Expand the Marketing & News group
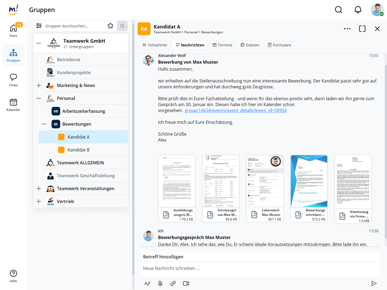 (x=39, y=85)
